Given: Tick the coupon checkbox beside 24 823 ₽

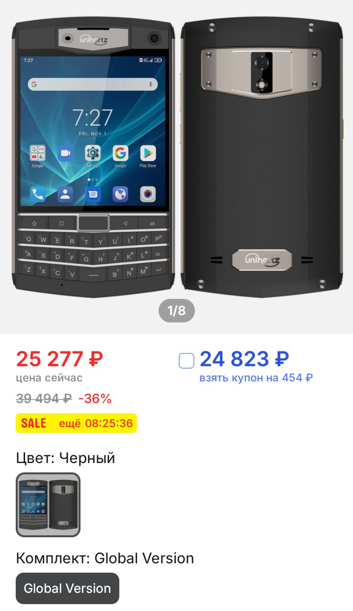Looking at the screenshot, I should pyautogui.click(x=187, y=360).
